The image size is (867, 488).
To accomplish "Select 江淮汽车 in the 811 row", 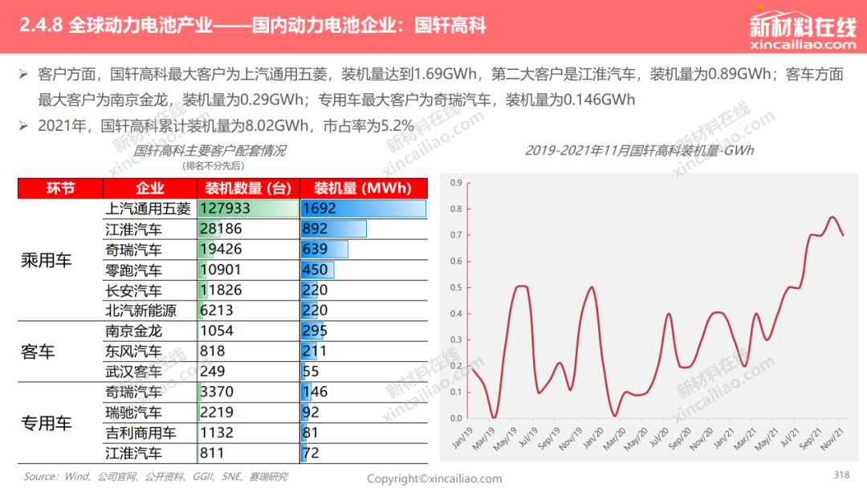I will [134, 453].
